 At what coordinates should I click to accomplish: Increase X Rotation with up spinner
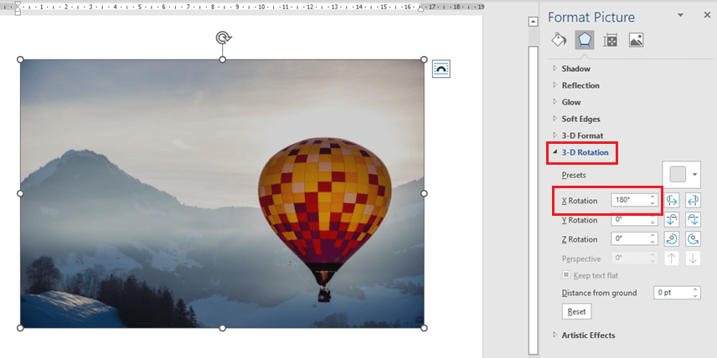[653, 197]
